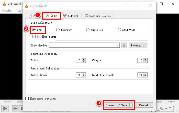Click the Chapter number spinner

141,60
